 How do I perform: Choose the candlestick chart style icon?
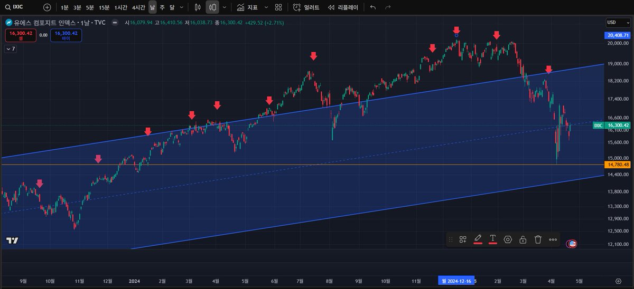coord(213,7)
